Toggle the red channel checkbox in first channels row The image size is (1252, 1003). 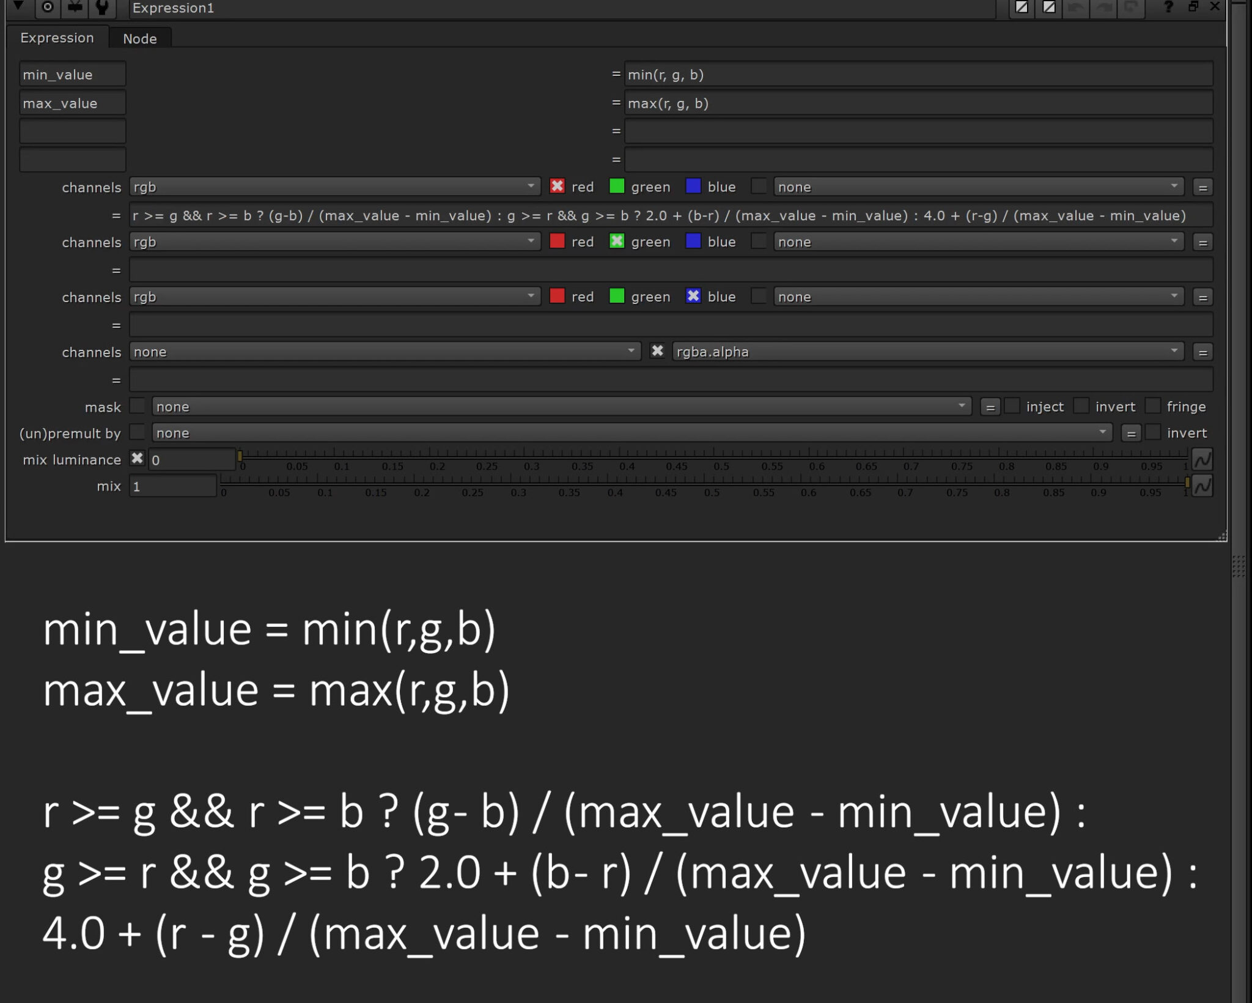coord(557,186)
